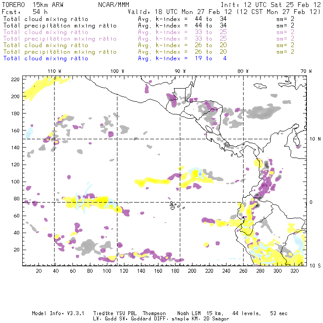323x323 pixels.
Task: Select the "100 W" longitude label
Action: click(x=117, y=71)
